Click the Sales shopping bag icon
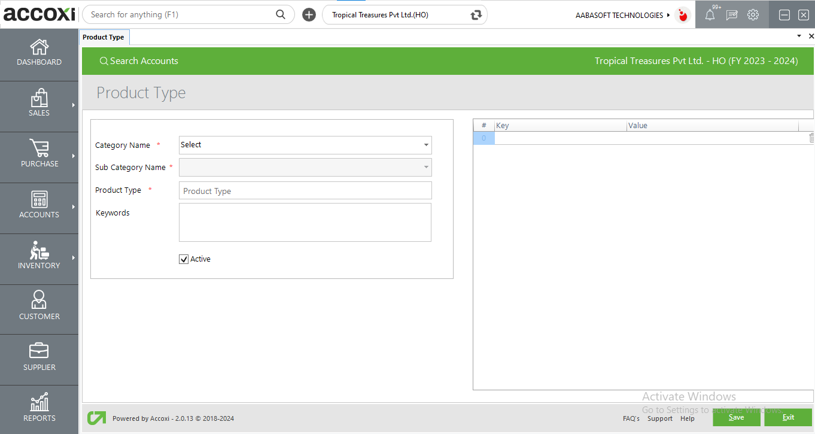Image resolution: width=815 pixels, height=434 pixels. pyautogui.click(x=39, y=98)
